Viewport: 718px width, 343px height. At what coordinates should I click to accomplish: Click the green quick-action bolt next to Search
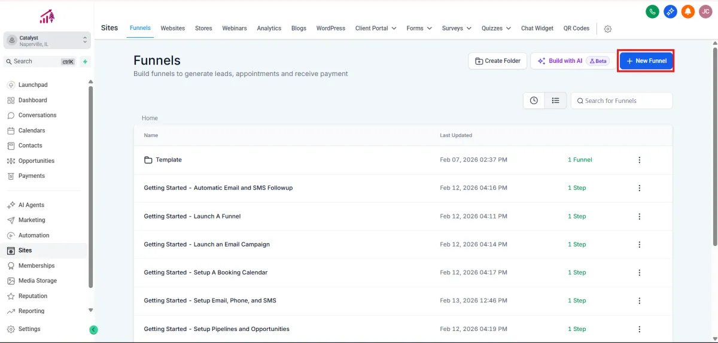[x=85, y=61]
